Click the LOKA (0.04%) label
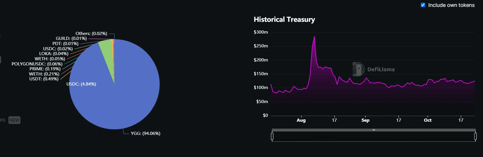Screen dimensions: 483x157 coord(54,54)
